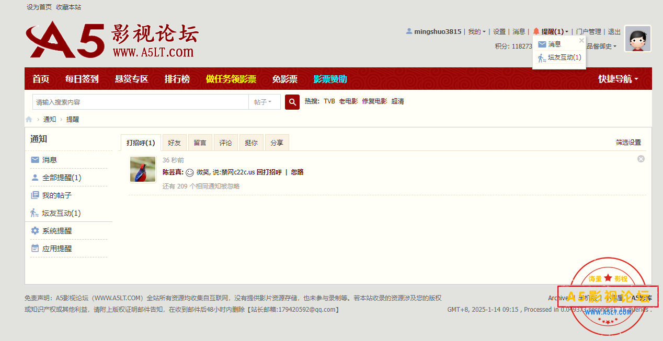Click into the search content input field
The image size is (663, 341).
click(x=141, y=102)
